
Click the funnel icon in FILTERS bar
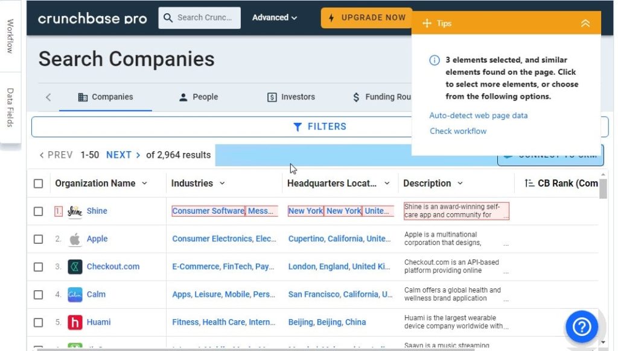pos(298,126)
